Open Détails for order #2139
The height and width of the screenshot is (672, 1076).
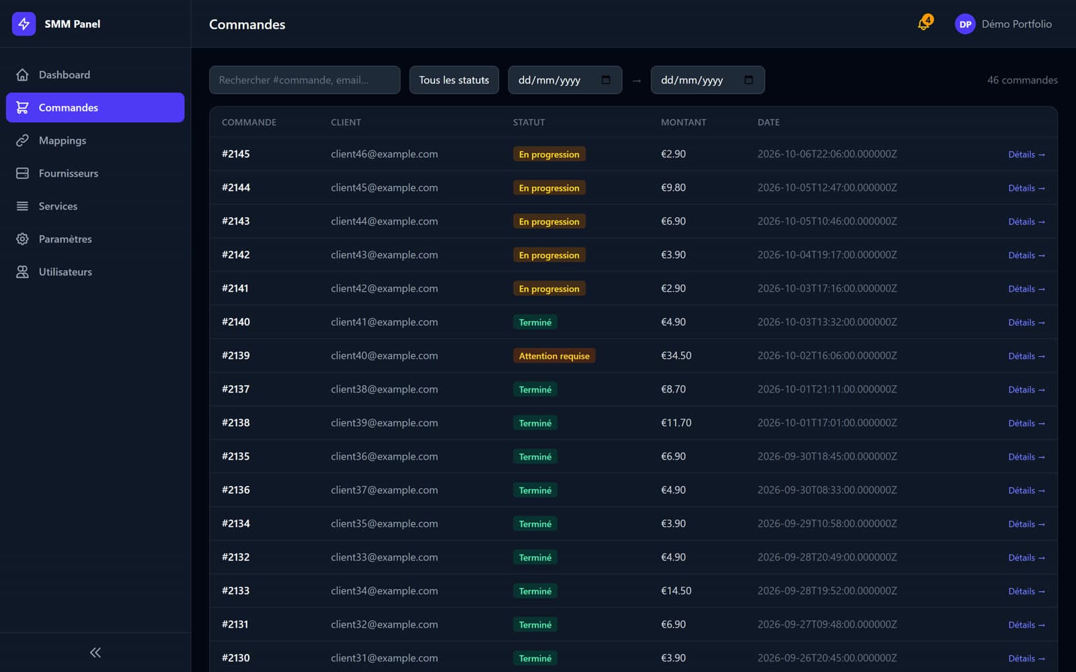1026,356
